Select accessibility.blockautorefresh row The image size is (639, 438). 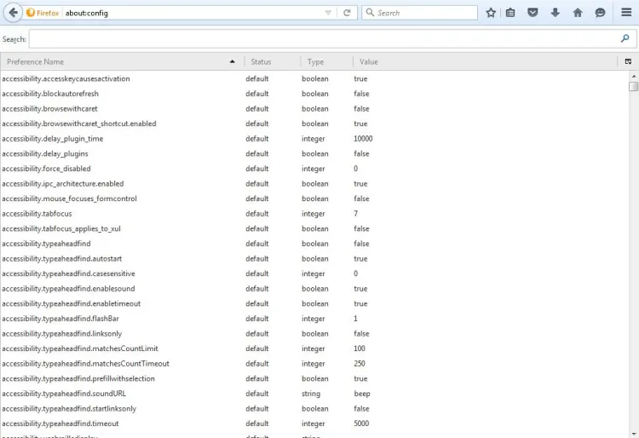point(314,94)
